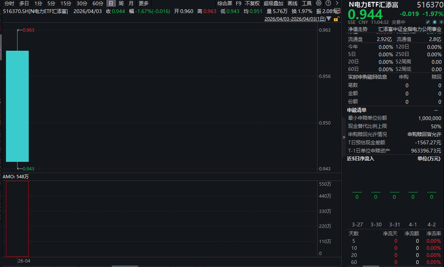Expand date range dropdown triangle
Viewport: 444px width, 267px height.
tap(329, 19)
